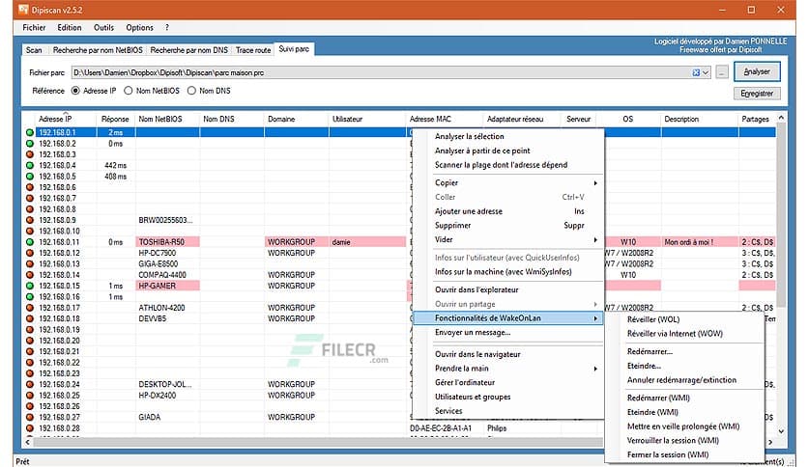Open the Outils menu

[x=103, y=28]
